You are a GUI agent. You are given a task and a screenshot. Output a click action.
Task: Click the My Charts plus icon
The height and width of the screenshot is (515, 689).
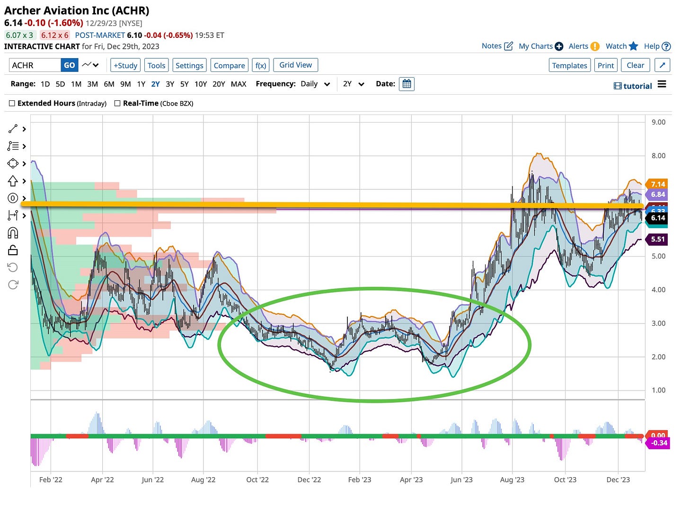tap(559, 46)
